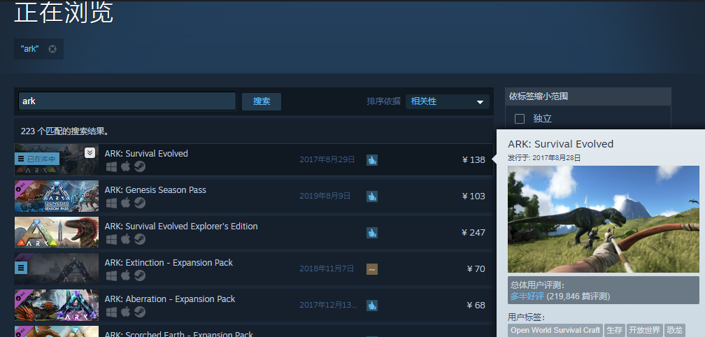
Task: Remove the "ark" search tag filter
Action: click(x=52, y=49)
